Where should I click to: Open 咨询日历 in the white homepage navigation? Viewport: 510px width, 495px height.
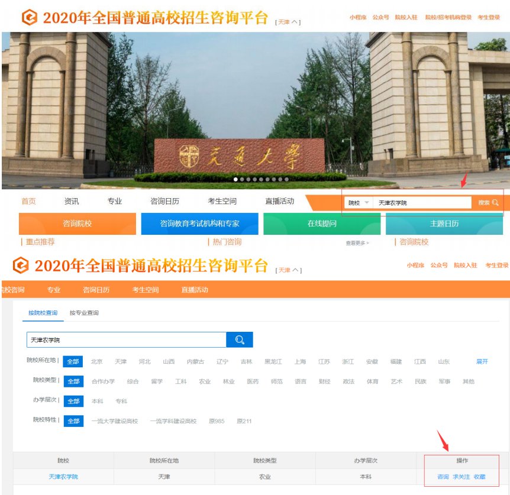point(164,201)
